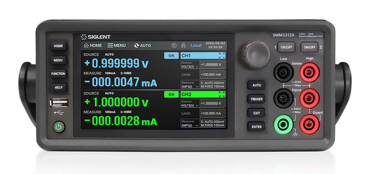Viewport: 372px width, 174px height.
Task: Tap CH1 Limit value field +100.000 mA
Action: (x=212, y=74)
